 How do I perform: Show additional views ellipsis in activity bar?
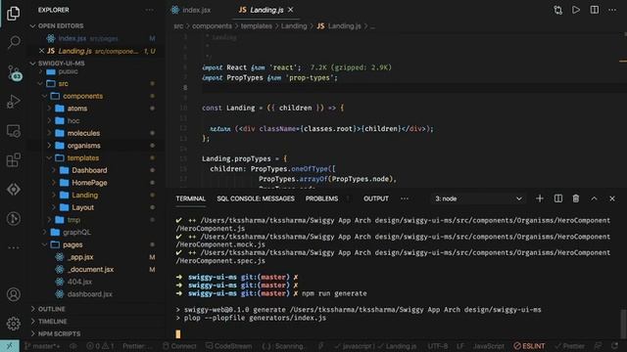click(x=14, y=247)
